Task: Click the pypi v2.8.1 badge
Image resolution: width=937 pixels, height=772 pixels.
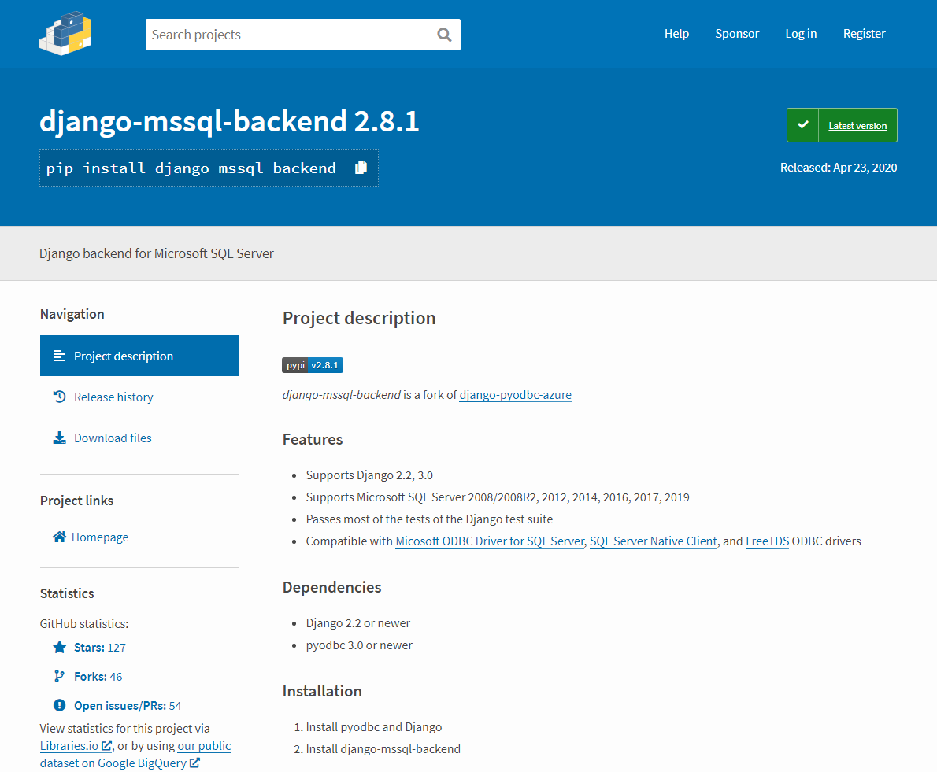Action: pos(313,365)
